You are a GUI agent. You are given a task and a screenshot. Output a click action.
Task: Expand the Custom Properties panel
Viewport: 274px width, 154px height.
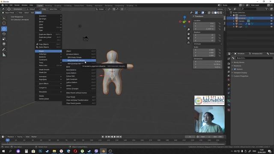point(232,76)
